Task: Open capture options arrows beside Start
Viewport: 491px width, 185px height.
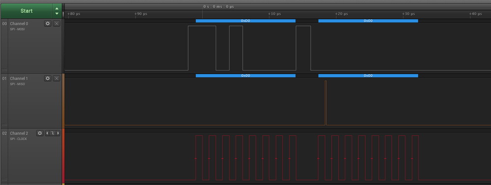Action: coord(57,11)
